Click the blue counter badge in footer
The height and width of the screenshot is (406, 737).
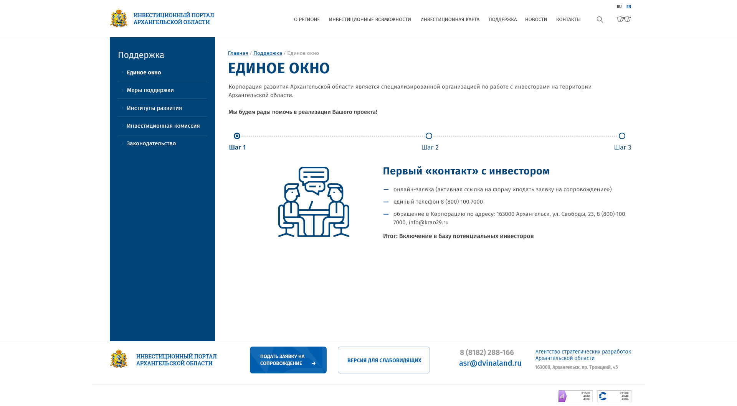(614, 396)
